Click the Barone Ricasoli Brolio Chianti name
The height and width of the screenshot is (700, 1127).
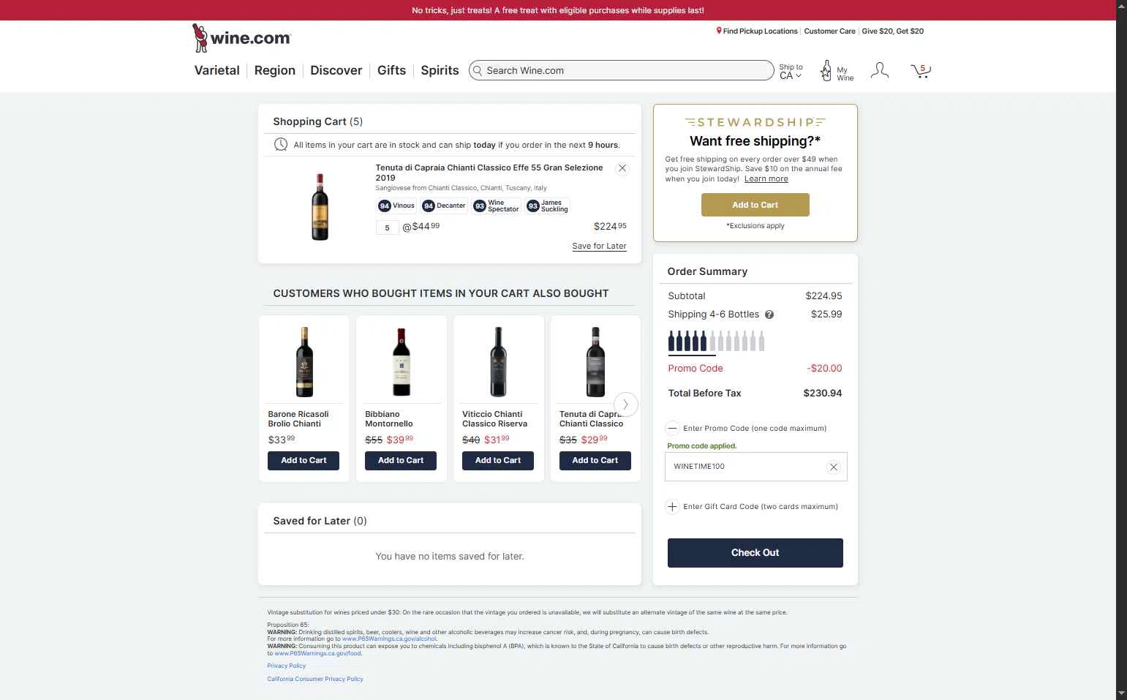298,419
